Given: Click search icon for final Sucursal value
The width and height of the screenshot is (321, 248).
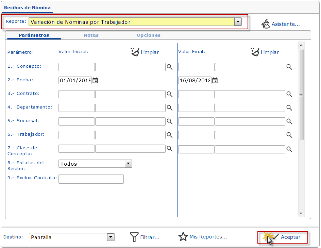Looking at the screenshot, I should (289, 121).
